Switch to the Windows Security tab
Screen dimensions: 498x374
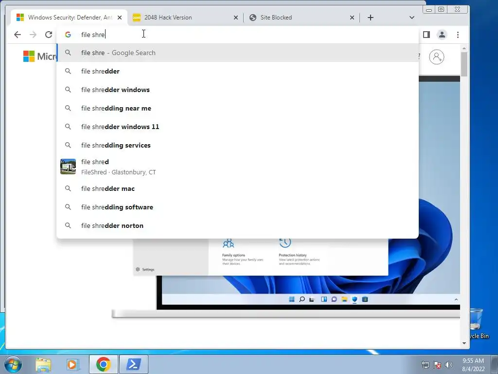coord(69,18)
